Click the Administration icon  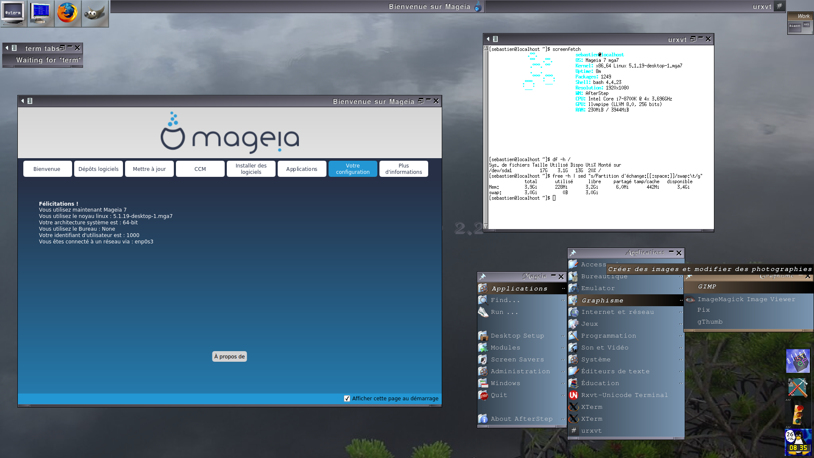483,371
